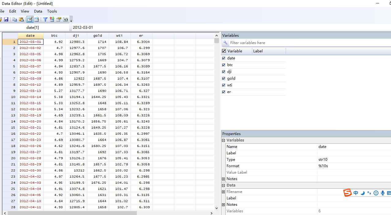This screenshot has width=391, height=215.
Task: Open the toolbar overflow options arrow
Action: click(71, 21)
